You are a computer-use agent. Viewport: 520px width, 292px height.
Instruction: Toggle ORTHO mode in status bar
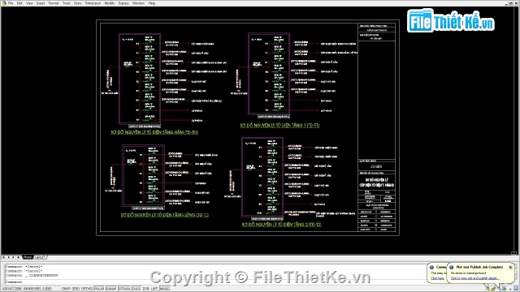(x=87, y=289)
